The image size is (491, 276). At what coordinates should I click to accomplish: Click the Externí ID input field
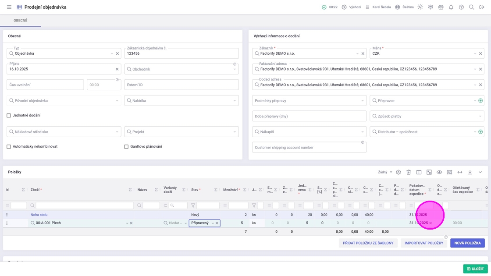click(181, 85)
